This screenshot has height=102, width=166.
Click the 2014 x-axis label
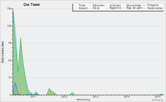127,97
